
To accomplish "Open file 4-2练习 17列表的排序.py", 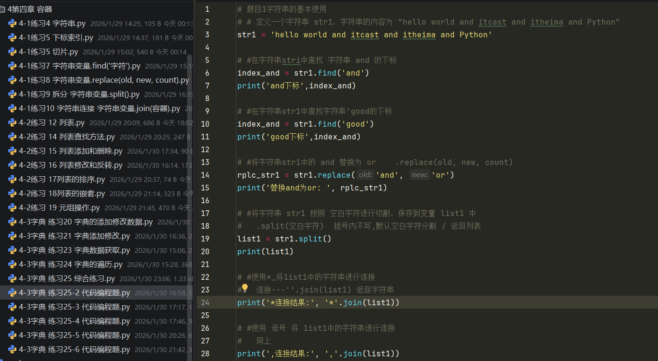I will pyautogui.click(x=62, y=179).
